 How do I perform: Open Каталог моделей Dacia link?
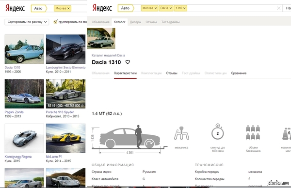coord(108,55)
